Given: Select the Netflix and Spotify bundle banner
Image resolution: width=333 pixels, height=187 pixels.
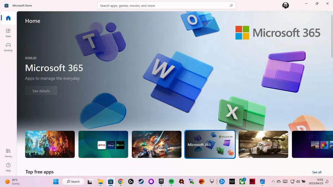Looking at the screenshot, I should click(x=103, y=144).
